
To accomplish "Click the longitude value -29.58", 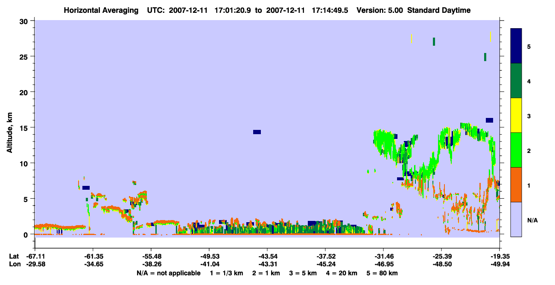I will click(x=35, y=264).
